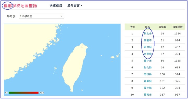Viewport: 188px width, 99px height.
Task: Click the 101 remote count for 嘉義縣
Action: click(162, 81)
